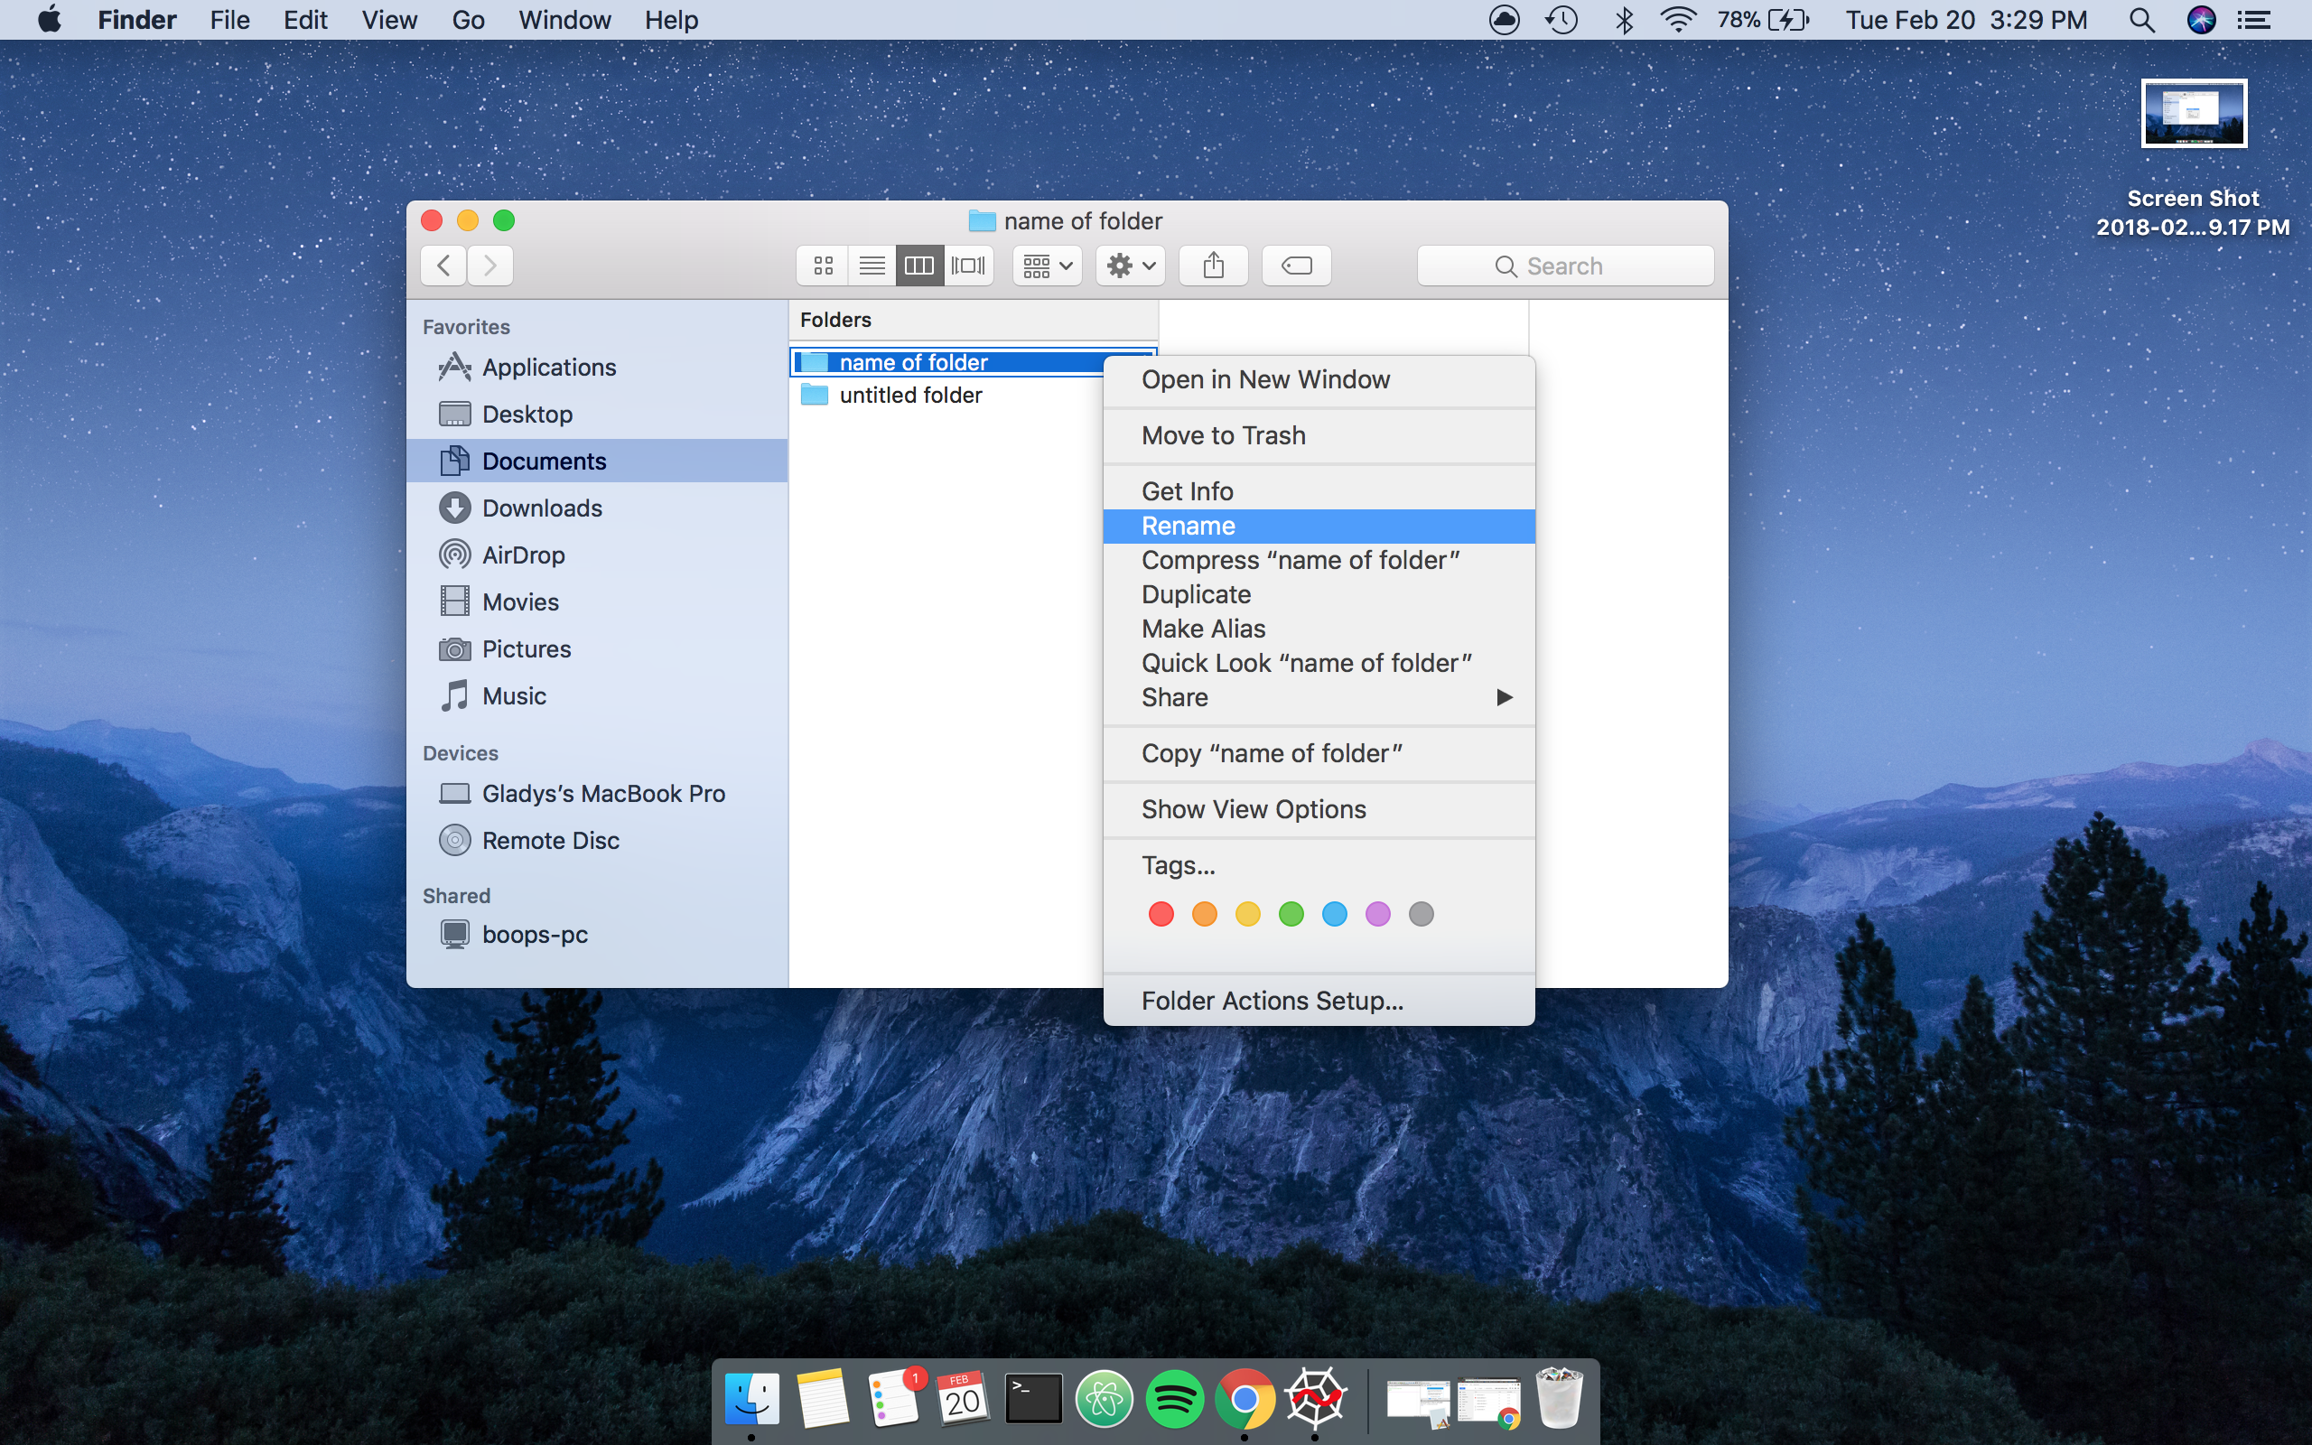The image size is (2312, 1445).
Task: Select the Screen Shot desktop thumbnail
Action: pos(2194,114)
